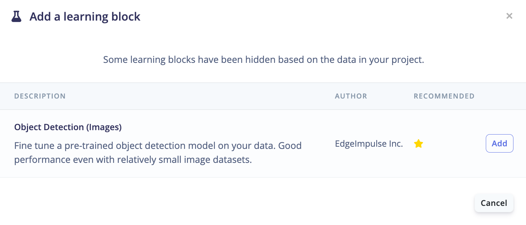This screenshot has height=225, width=526.
Task: Click the DESCRIPTION column header
Action: tap(40, 96)
